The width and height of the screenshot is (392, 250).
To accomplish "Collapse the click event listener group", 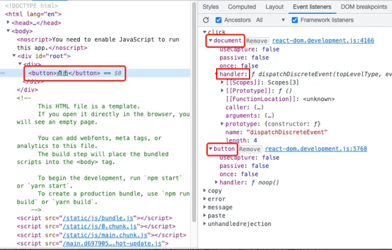I will pos(204,32).
